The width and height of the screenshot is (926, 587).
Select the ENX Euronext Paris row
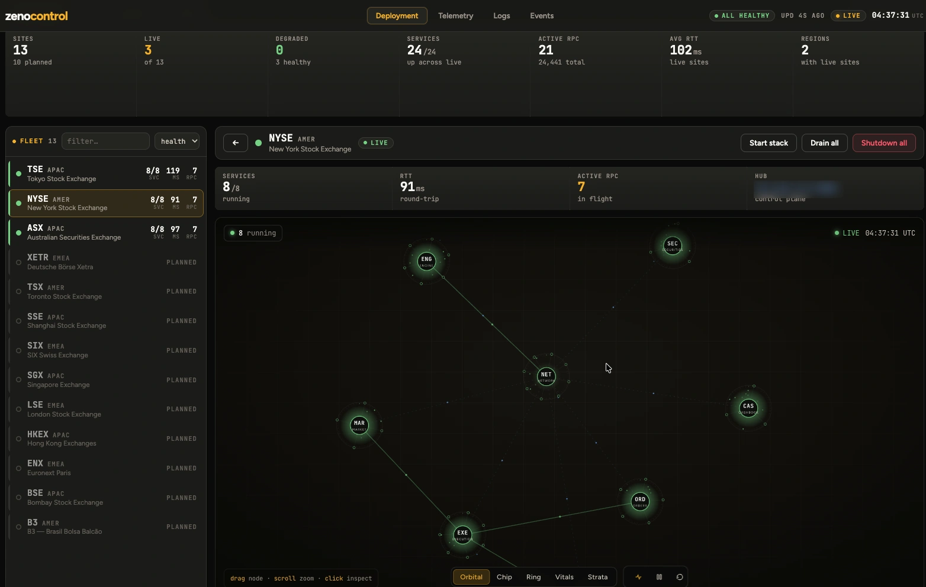point(106,467)
